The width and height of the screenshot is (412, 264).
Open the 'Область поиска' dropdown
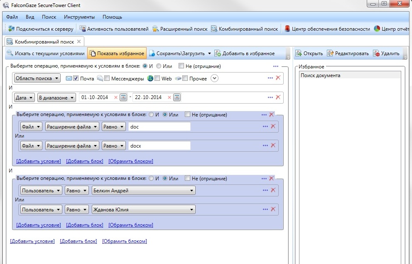pyautogui.click(x=37, y=78)
